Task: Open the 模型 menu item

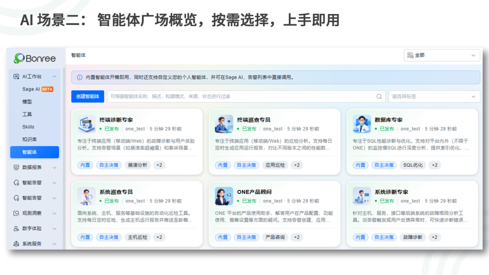Action: coord(27,101)
